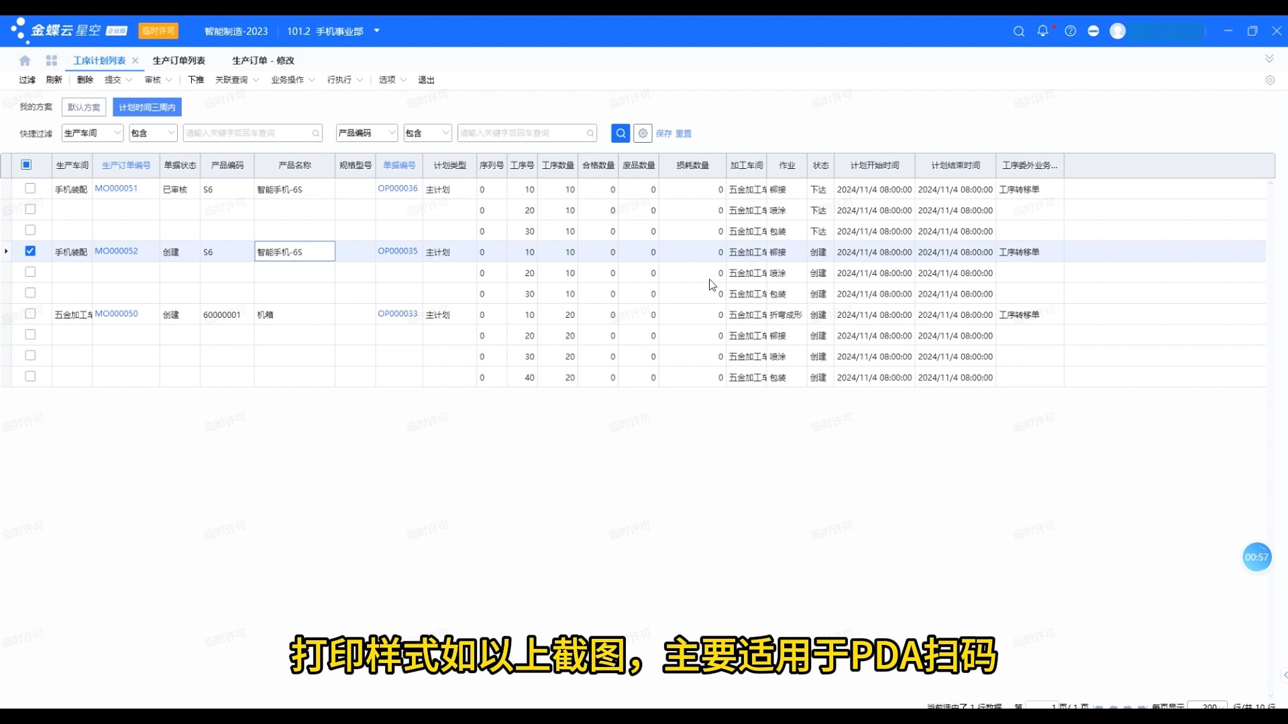Viewport: 1288px width, 724px height.
Task: Select the 工序计划列表 tab
Action: 99,60
